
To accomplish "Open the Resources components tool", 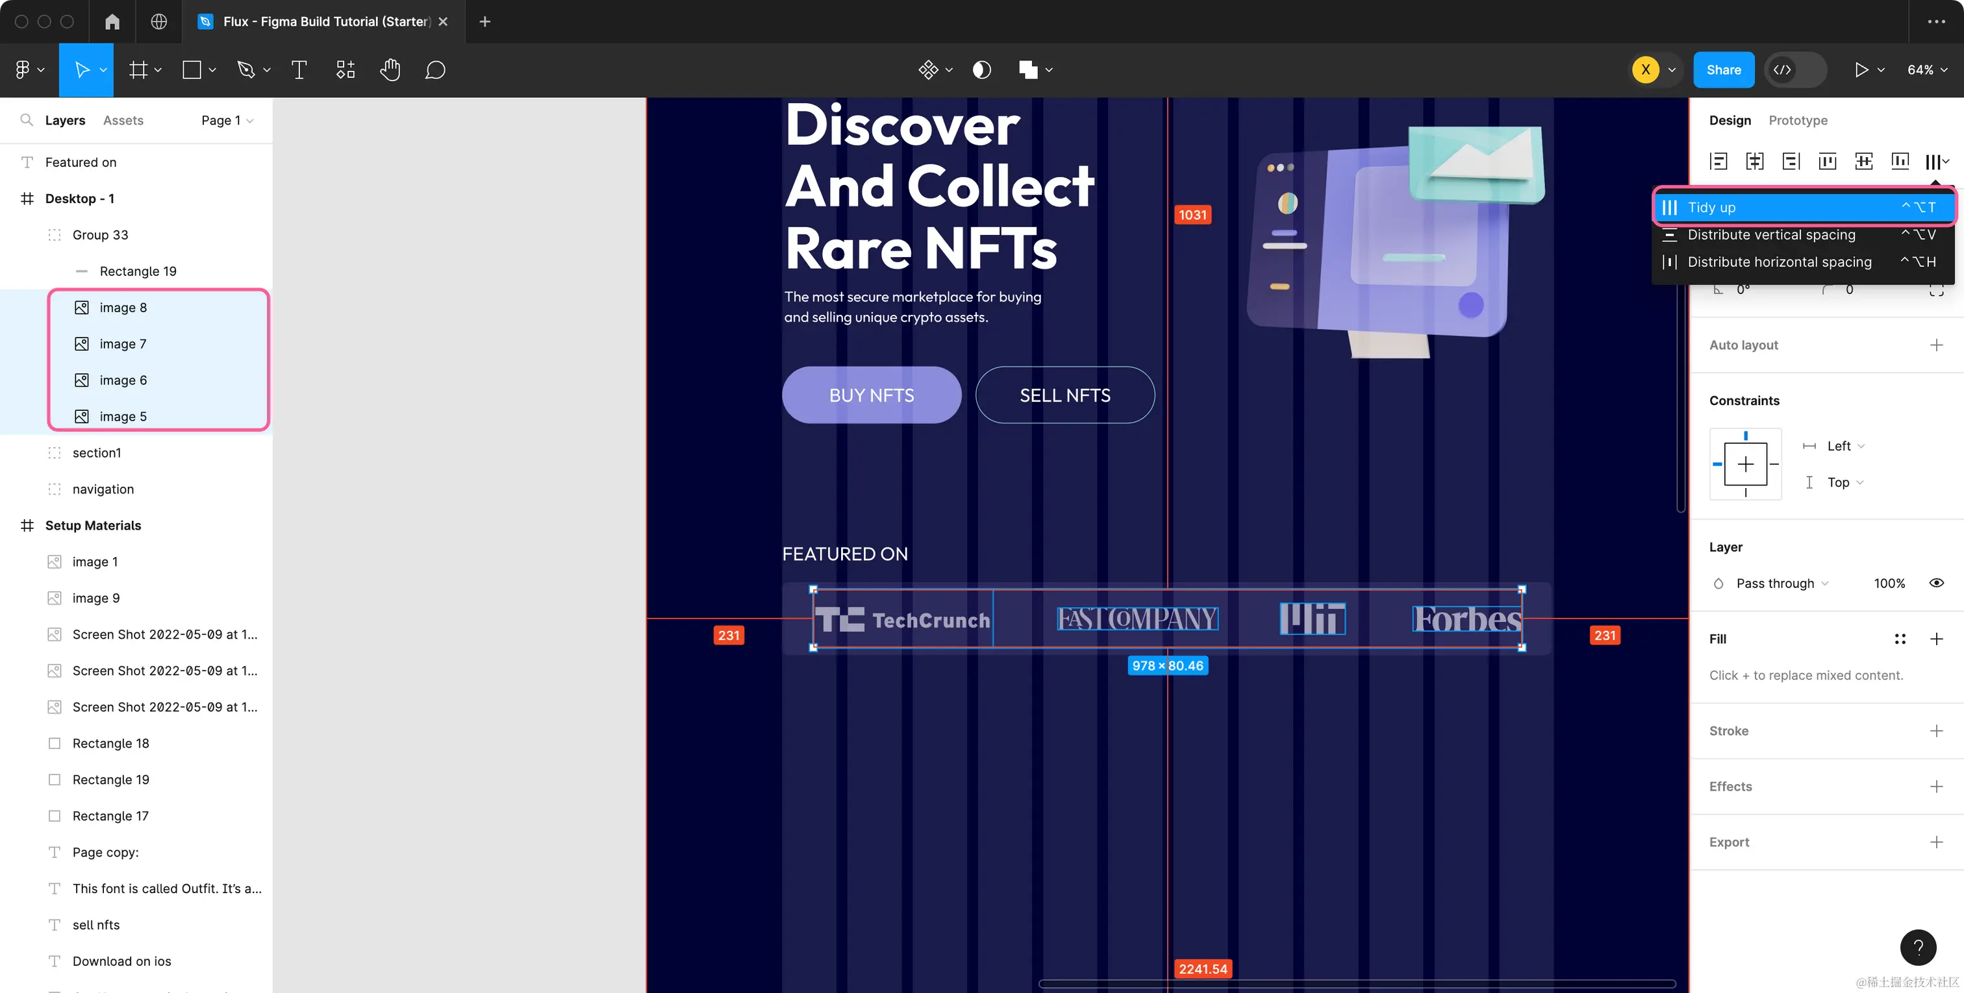I will point(346,70).
